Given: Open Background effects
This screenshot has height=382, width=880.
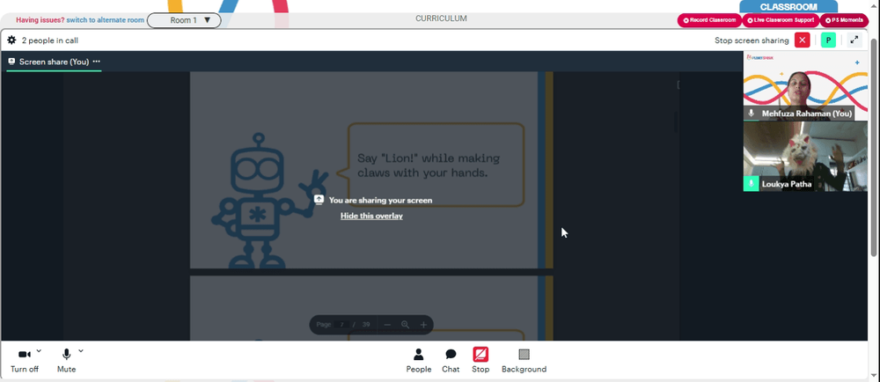Looking at the screenshot, I should 524,361.
